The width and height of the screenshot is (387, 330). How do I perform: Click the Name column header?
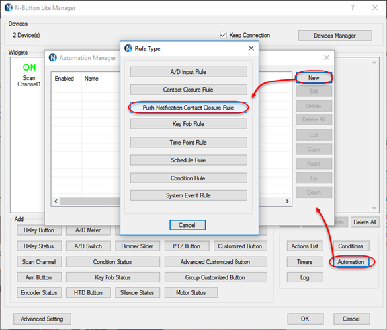click(91, 79)
